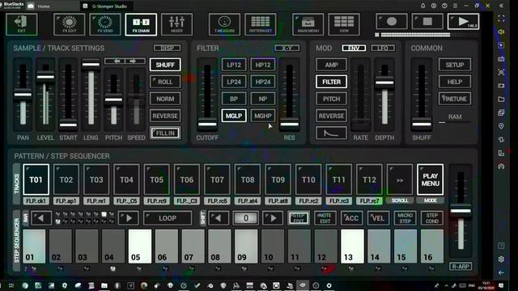Select the MGLP filter type

[234, 116]
